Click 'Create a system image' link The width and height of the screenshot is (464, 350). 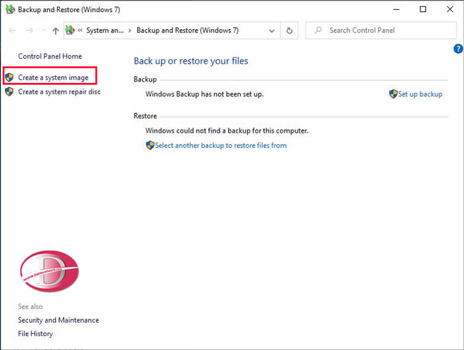53,78
